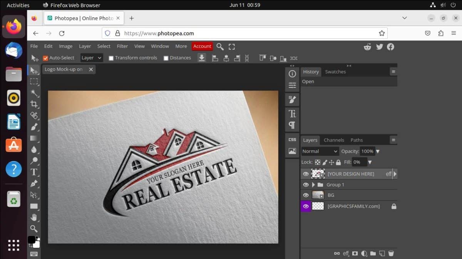Toggle visibility of Group 1
Viewport: 462px width, 259px height.
pos(305,185)
